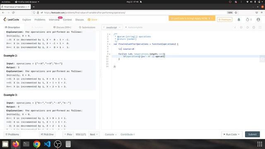
Task: Switch to the Submissions tab
Action: click(x=87, y=27)
